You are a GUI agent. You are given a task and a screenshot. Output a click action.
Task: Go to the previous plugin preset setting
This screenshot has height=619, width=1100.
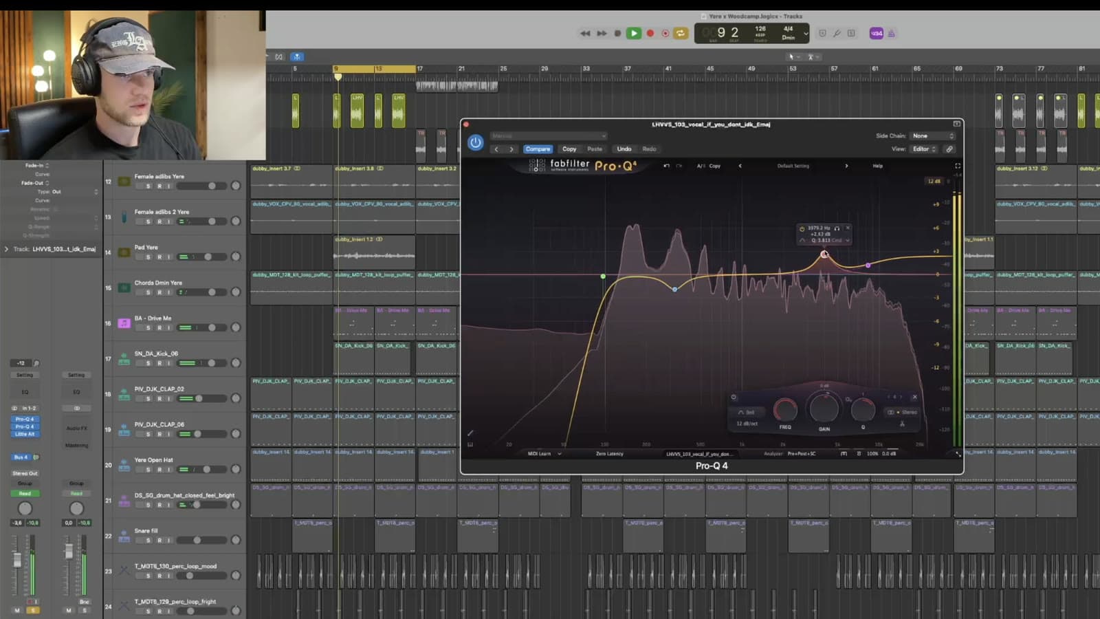tap(496, 149)
